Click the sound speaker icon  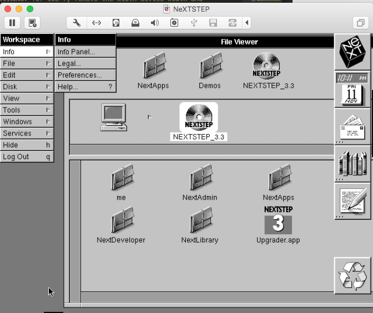pyautogui.click(x=155, y=23)
